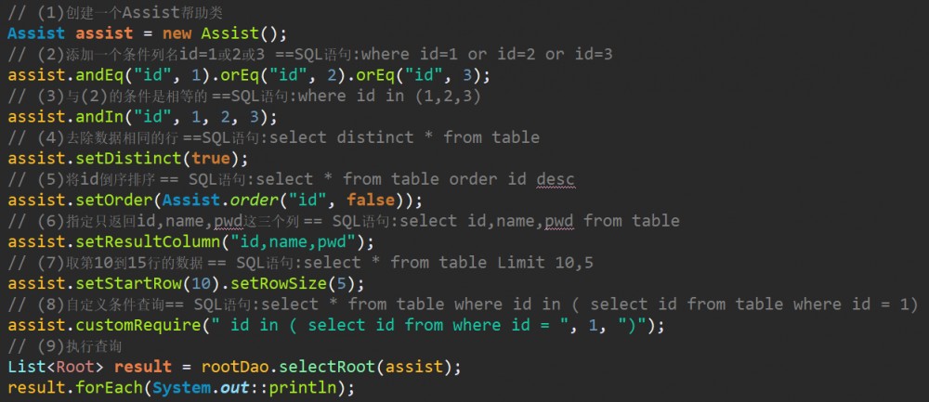This screenshot has height=402, width=929.
Task: Click the line beginning "assist.setOrder"
Action: [x=216, y=200]
